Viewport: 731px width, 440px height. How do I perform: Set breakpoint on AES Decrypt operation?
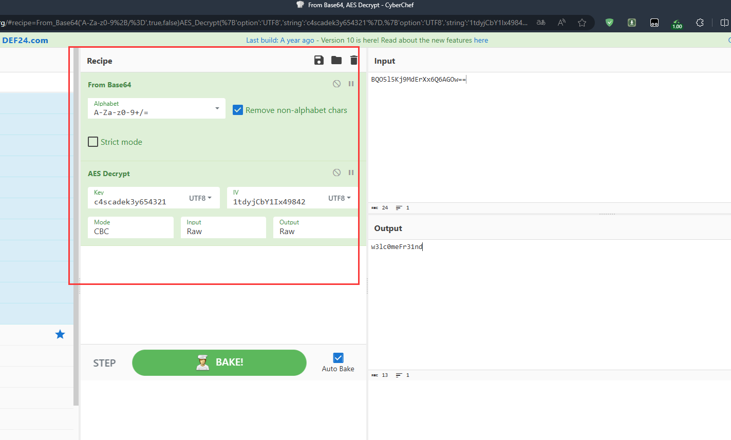[x=351, y=173]
